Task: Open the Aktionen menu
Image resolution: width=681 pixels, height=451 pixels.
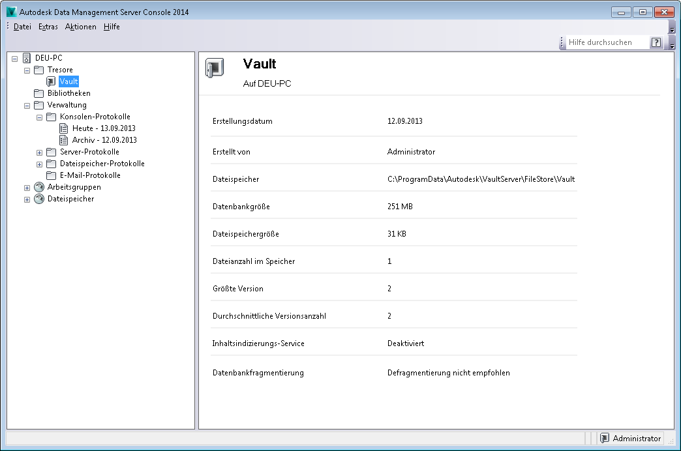Action: (80, 27)
